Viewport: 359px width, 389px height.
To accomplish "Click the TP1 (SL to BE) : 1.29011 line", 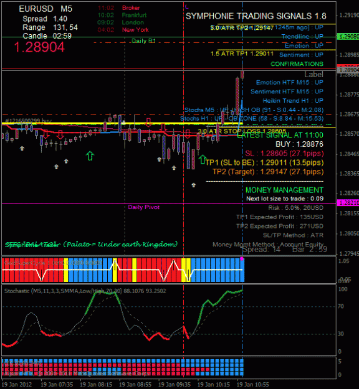I will (264, 162).
